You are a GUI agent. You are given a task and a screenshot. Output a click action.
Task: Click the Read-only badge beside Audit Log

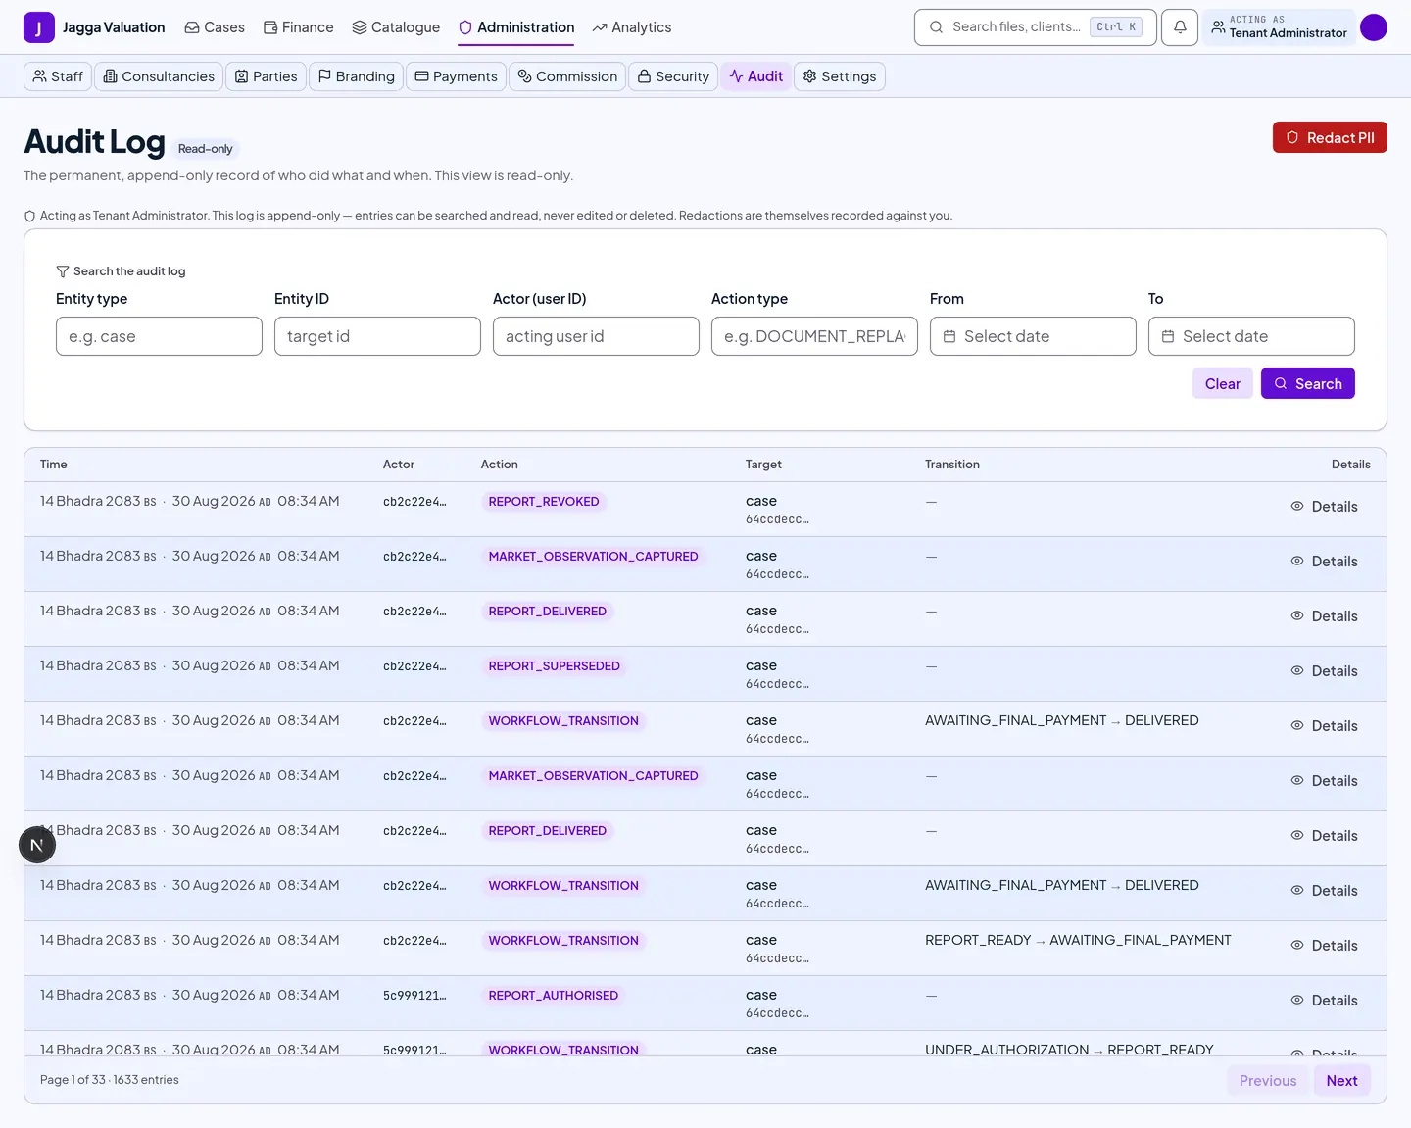206,149
